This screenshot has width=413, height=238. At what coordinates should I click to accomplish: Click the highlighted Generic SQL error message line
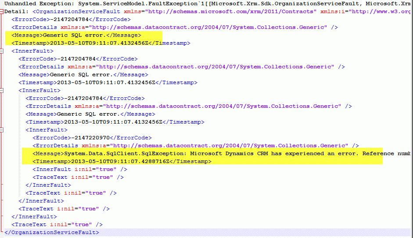[x=76, y=35]
